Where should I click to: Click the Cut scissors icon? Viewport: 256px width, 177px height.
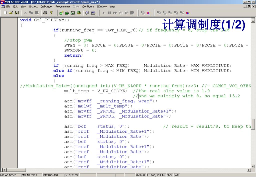25,13
